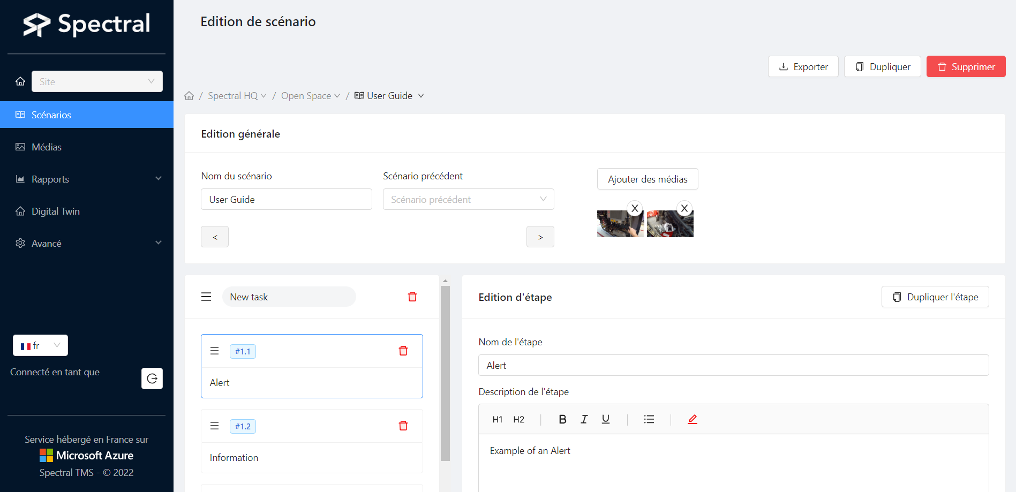The width and height of the screenshot is (1016, 492).
Task: Toggle bold formatting
Action: [562, 419]
